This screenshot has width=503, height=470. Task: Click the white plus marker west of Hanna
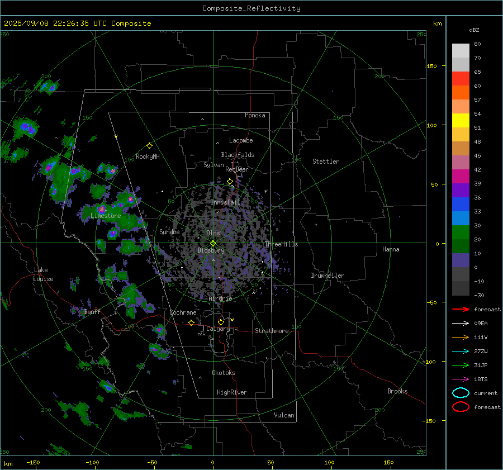coord(316,225)
